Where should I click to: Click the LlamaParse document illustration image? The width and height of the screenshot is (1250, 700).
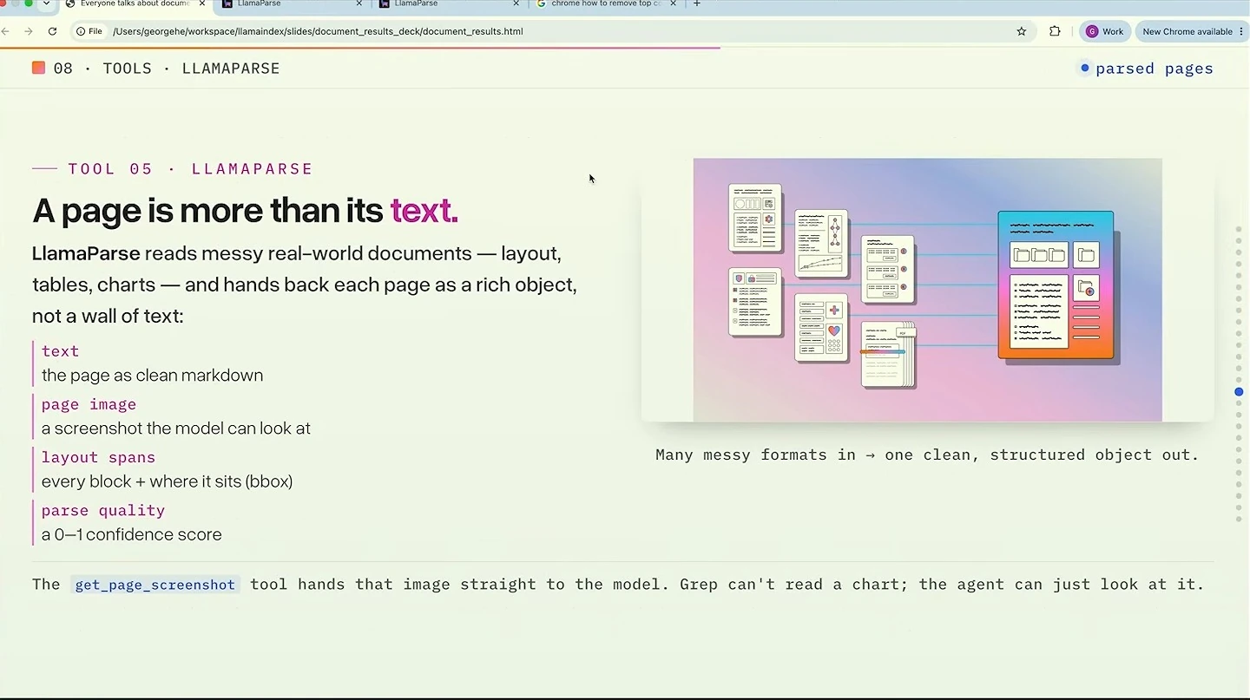tap(927, 290)
